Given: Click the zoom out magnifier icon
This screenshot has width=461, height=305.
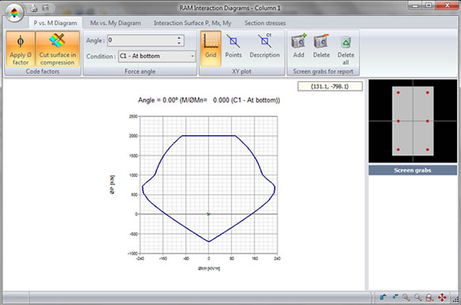Looking at the screenshot, I should click(417, 297).
